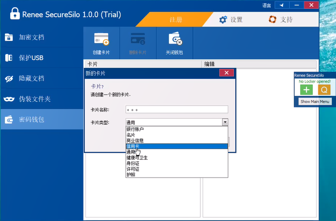Click Show Main Menu button
This screenshot has height=221, width=336.
(x=315, y=102)
